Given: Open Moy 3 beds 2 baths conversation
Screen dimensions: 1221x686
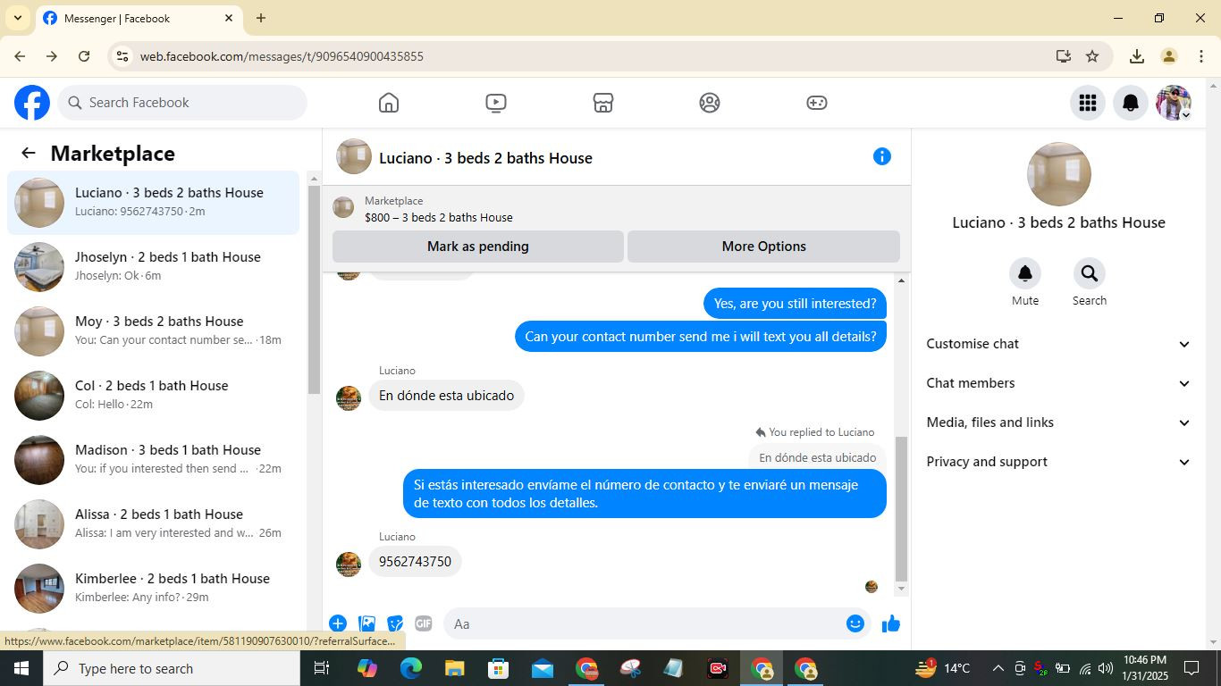Looking at the screenshot, I should tap(154, 331).
